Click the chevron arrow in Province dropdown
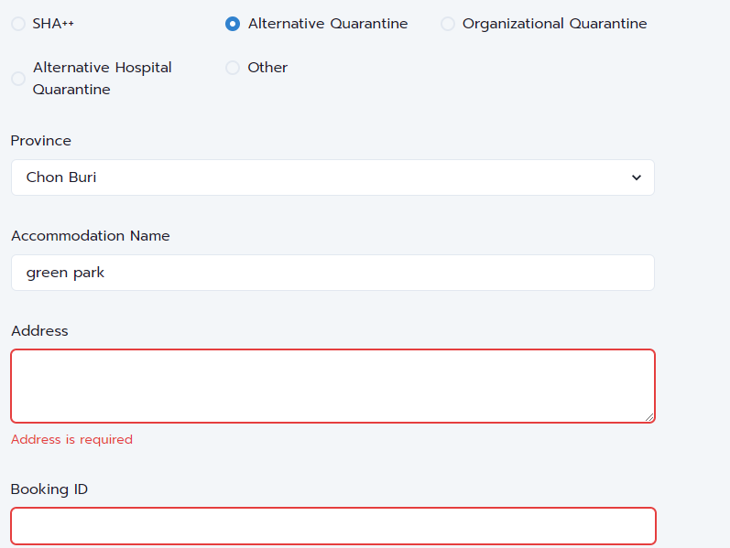The image size is (730, 548). (636, 177)
